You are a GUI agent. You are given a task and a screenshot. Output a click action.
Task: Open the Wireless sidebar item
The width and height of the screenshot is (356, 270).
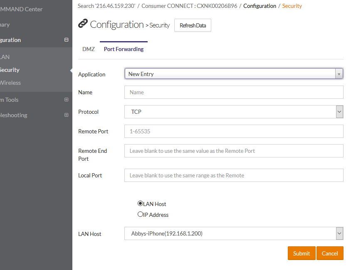[x=10, y=83]
